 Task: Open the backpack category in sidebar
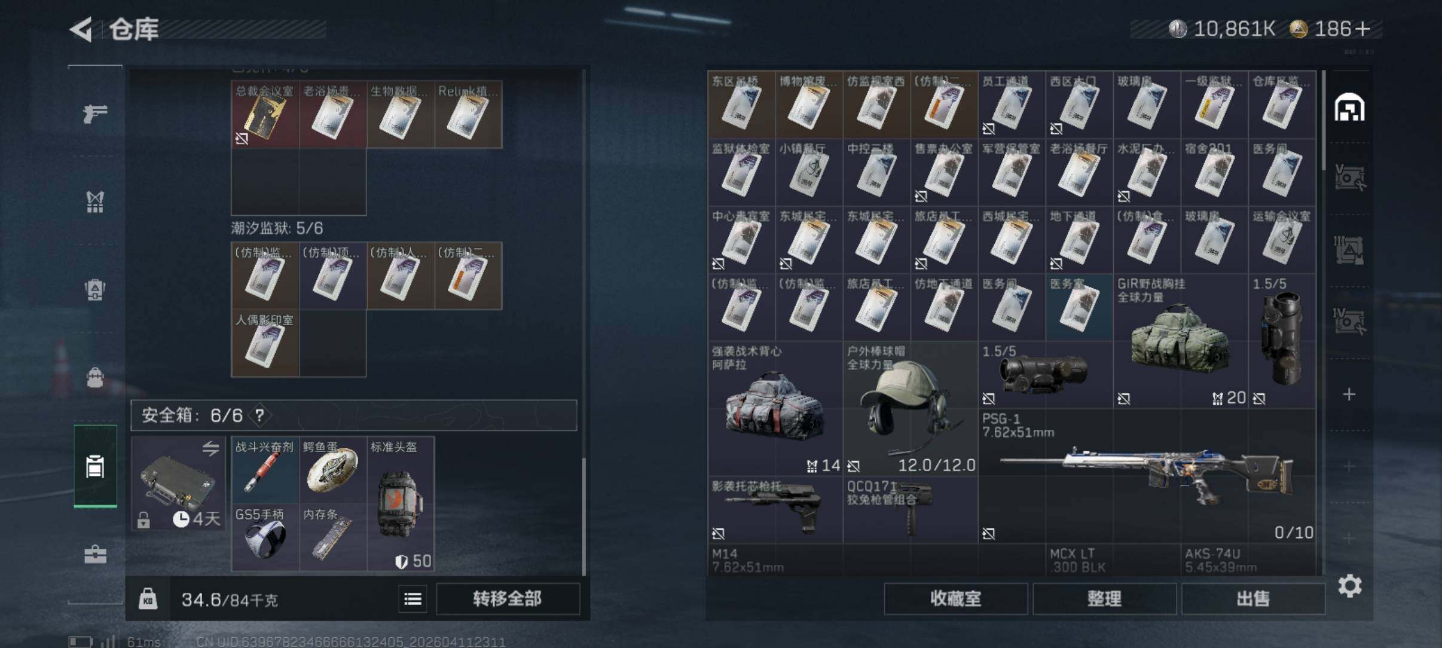click(x=95, y=289)
